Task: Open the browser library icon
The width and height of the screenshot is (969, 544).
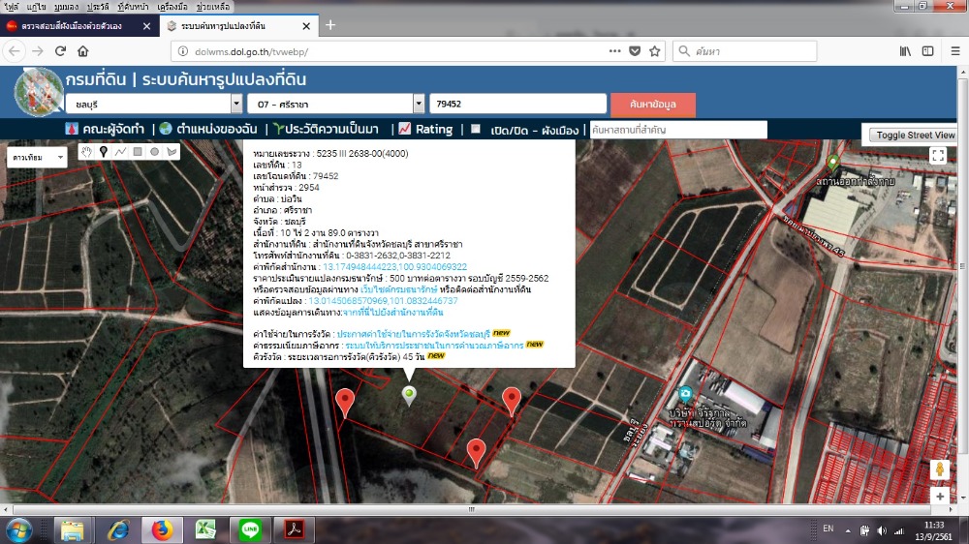Action: click(x=905, y=51)
